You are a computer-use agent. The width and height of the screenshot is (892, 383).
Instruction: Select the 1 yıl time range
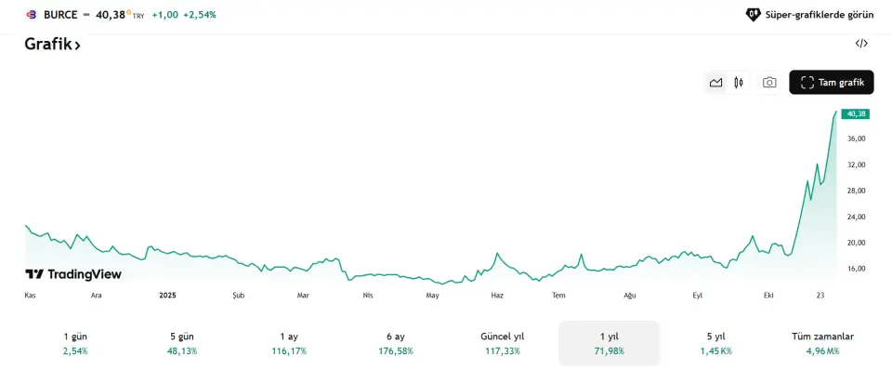point(609,343)
